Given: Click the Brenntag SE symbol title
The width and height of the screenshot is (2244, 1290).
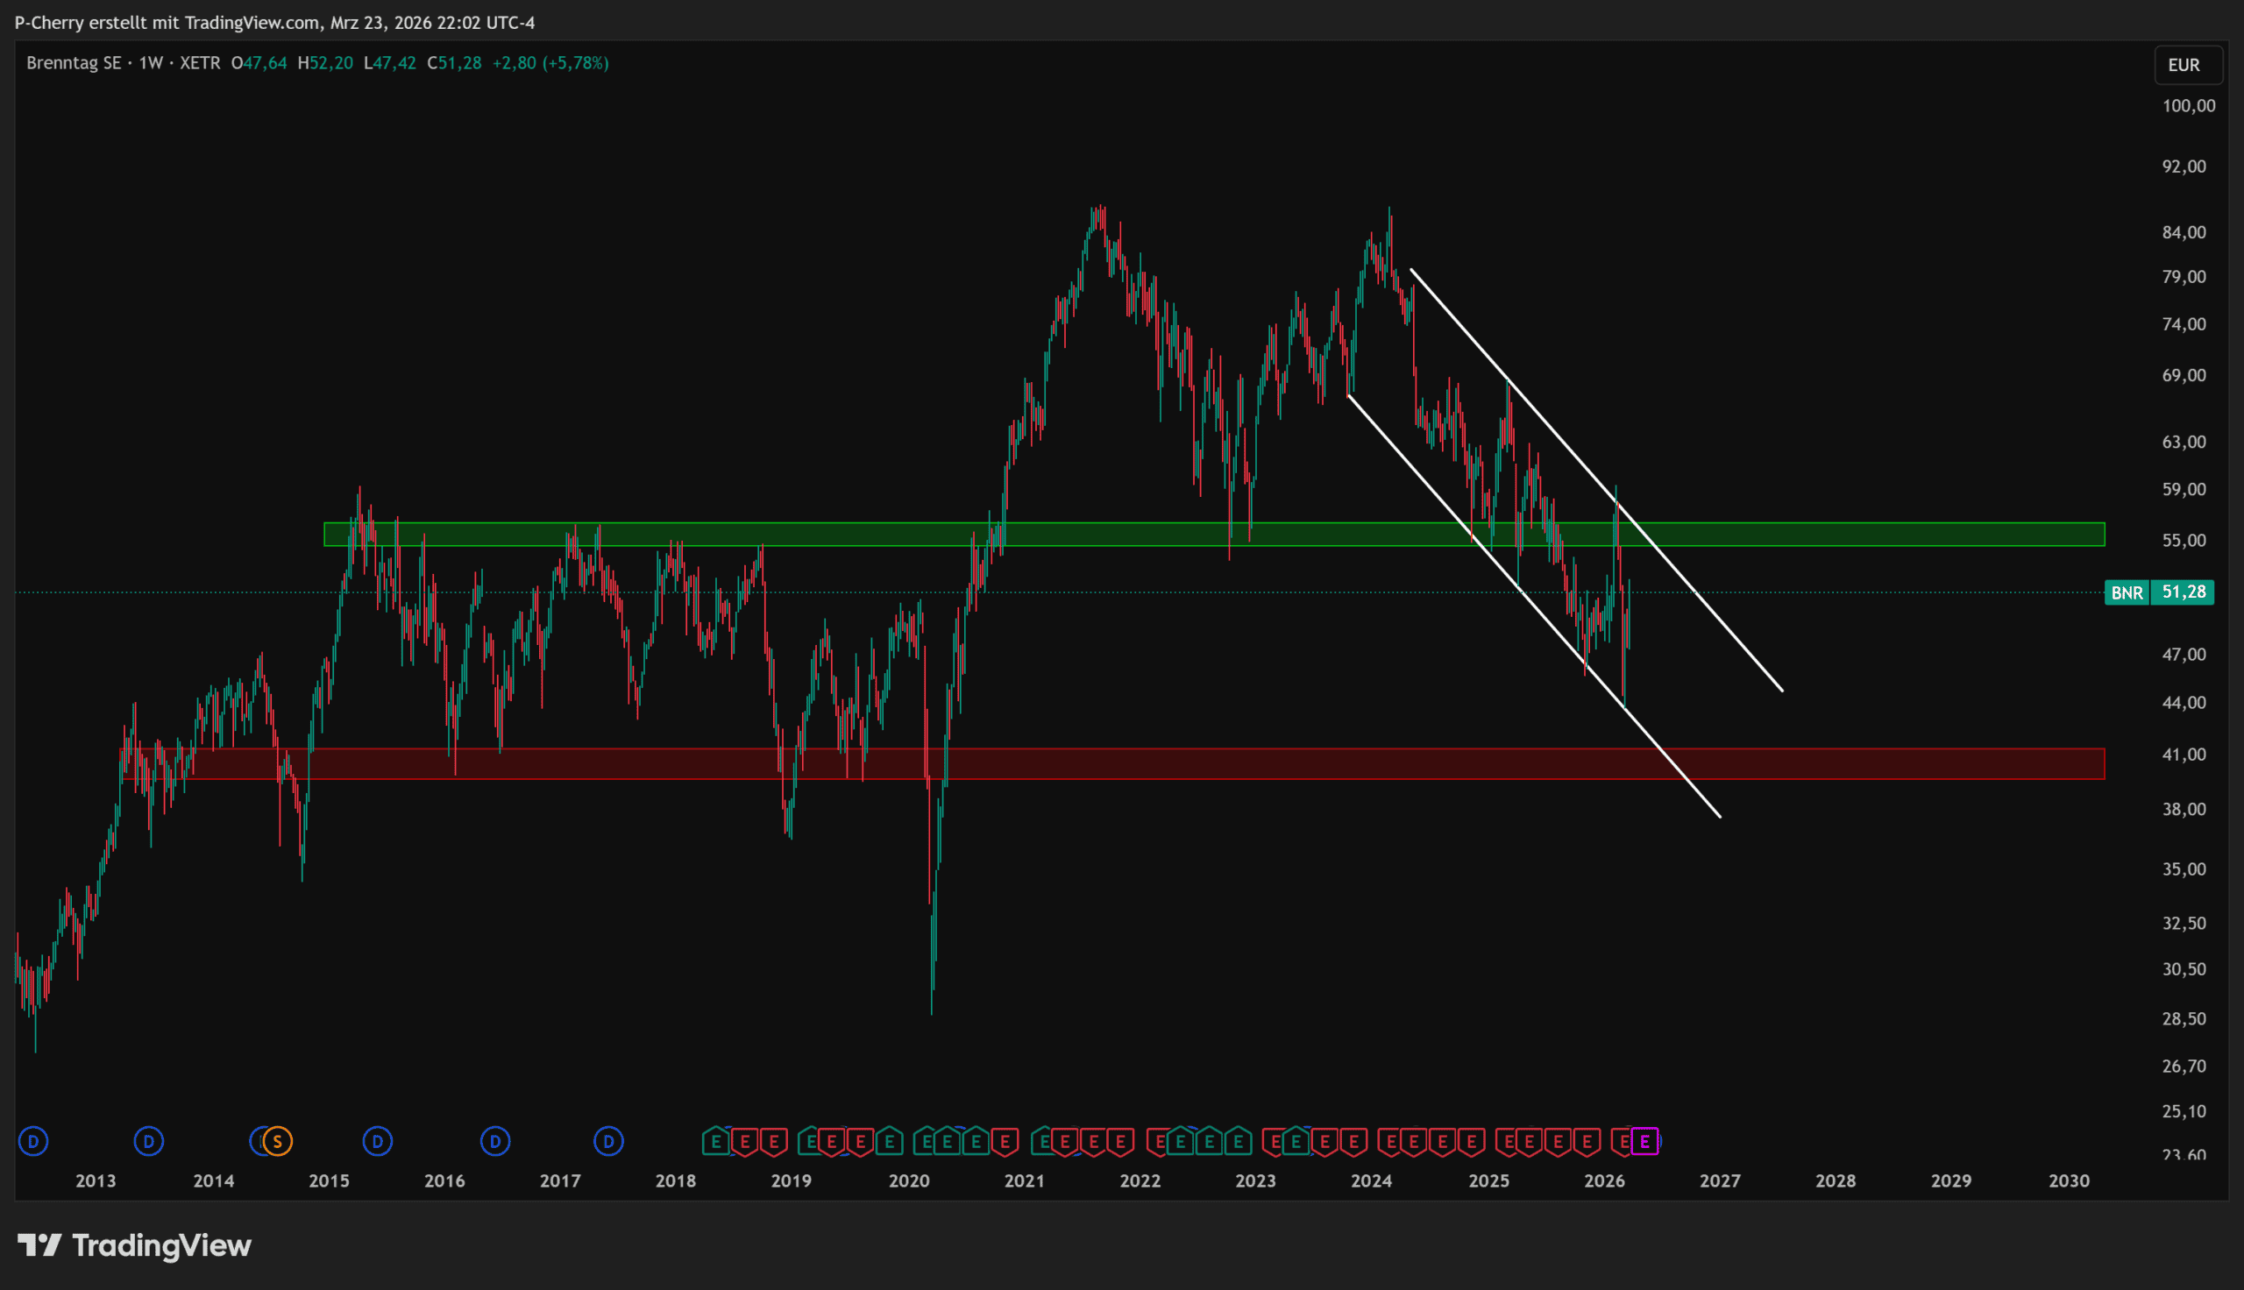Looking at the screenshot, I should [74, 63].
